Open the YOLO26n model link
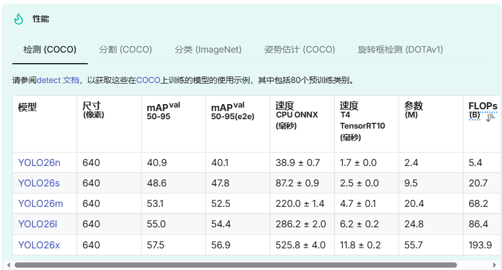The image size is (502, 270). coord(39,162)
